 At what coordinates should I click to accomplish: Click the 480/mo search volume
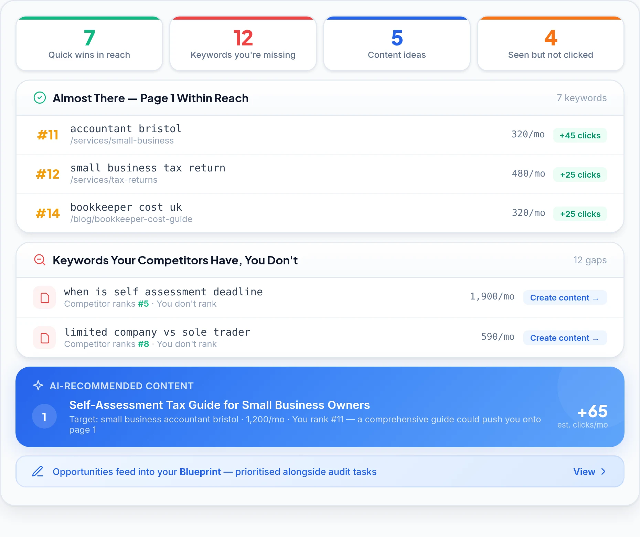click(529, 173)
